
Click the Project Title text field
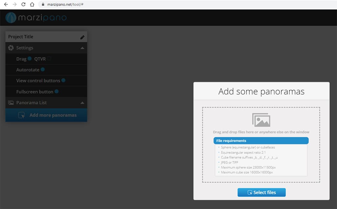(x=39, y=37)
